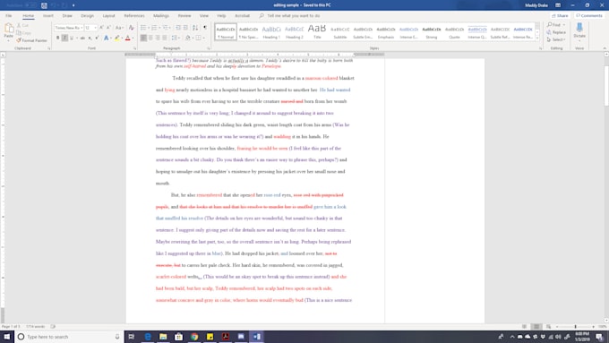The image size is (609, 343).
Task: Open the Paragraph dialog launcher
Action: [x=208, y=48]
